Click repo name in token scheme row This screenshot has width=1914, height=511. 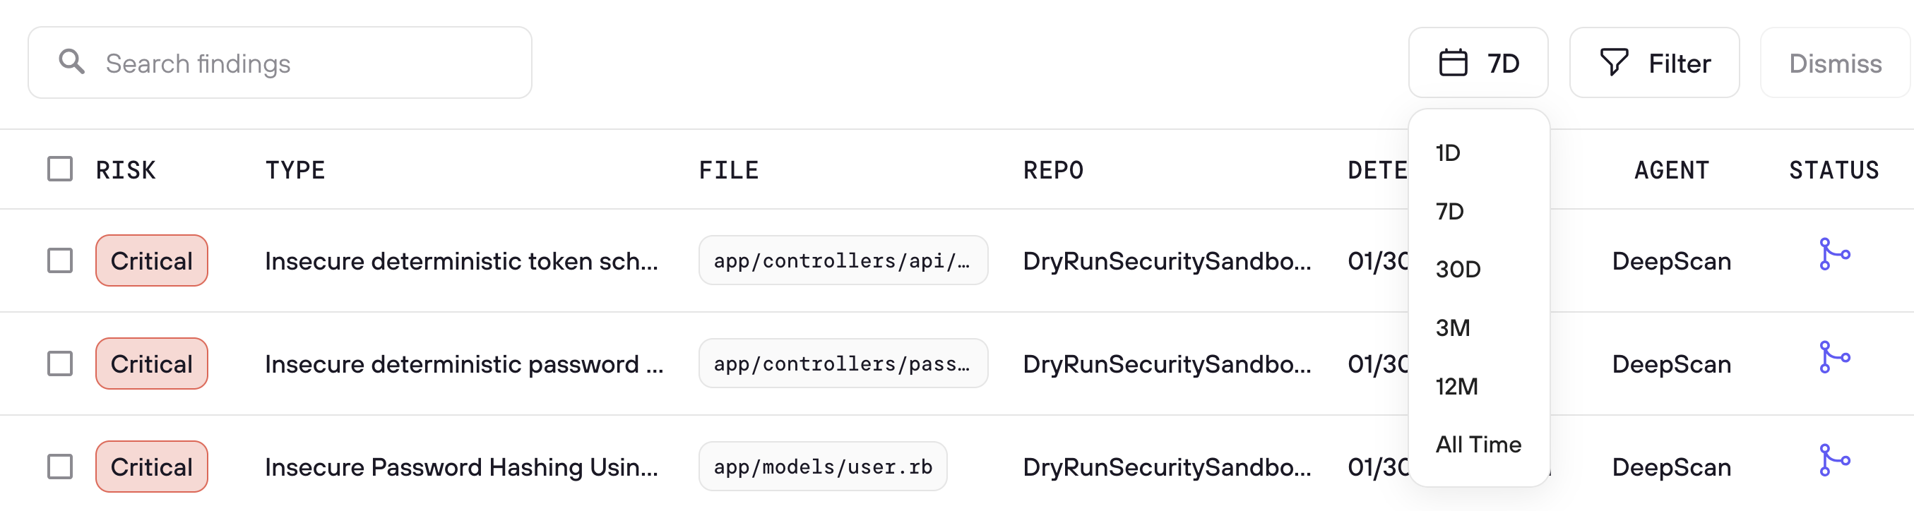point(1167,261)
